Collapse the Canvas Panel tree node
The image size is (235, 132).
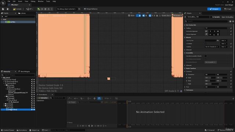click(3, 80)
